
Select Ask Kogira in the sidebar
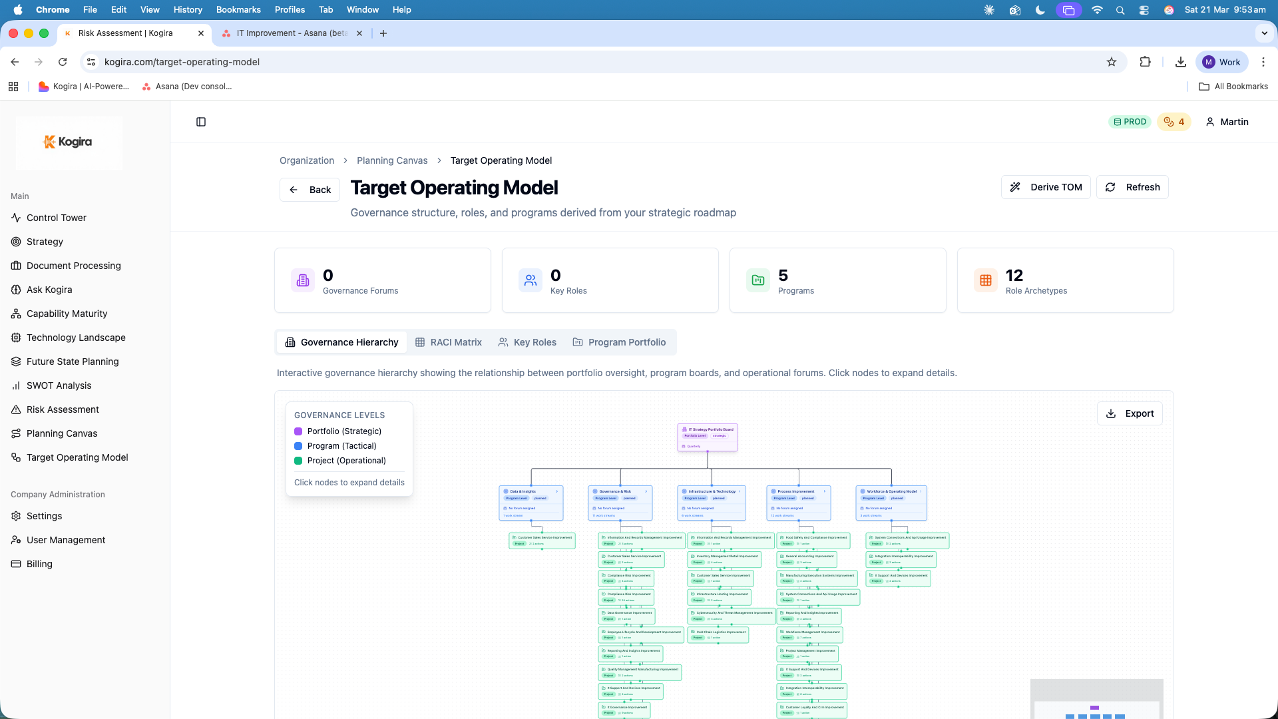click(50, 290)
